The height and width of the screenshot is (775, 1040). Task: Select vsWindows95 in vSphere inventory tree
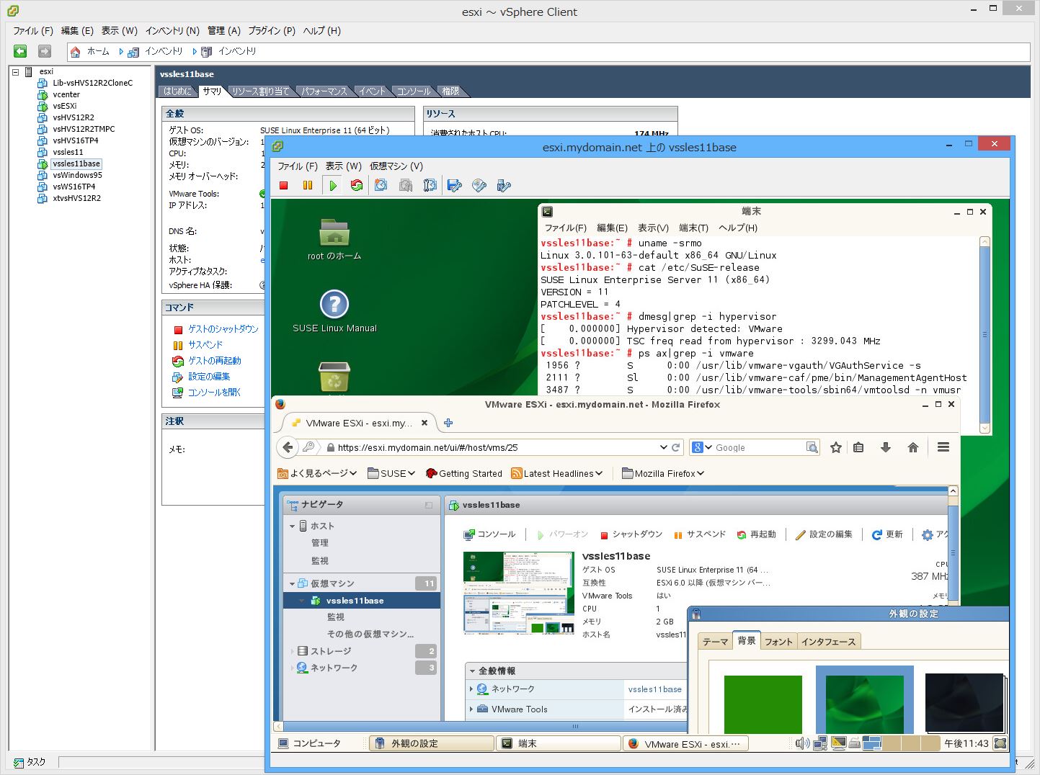coord(77,175)
